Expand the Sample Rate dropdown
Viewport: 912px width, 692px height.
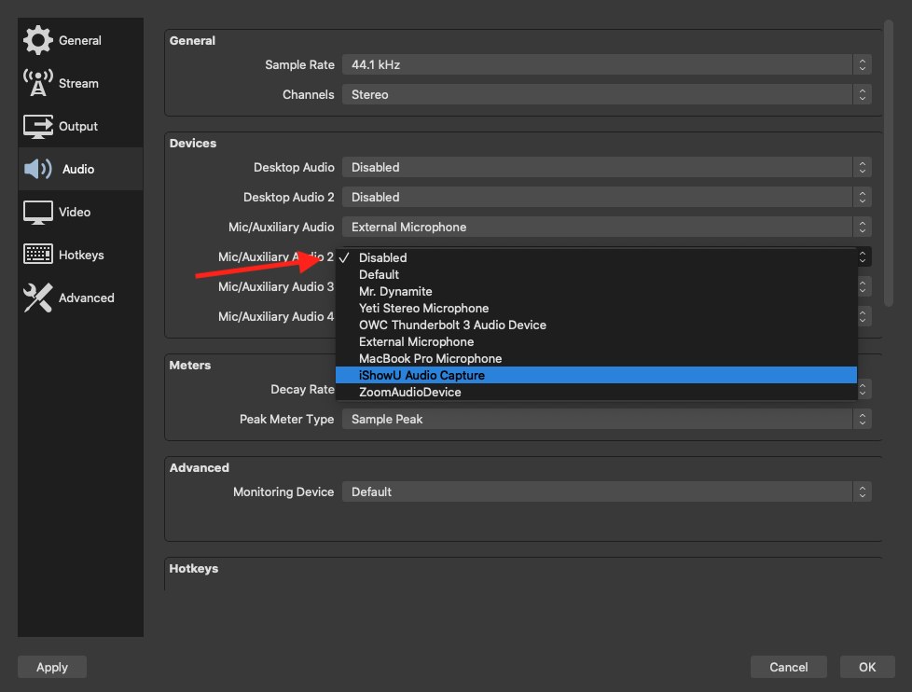point(606,64)
